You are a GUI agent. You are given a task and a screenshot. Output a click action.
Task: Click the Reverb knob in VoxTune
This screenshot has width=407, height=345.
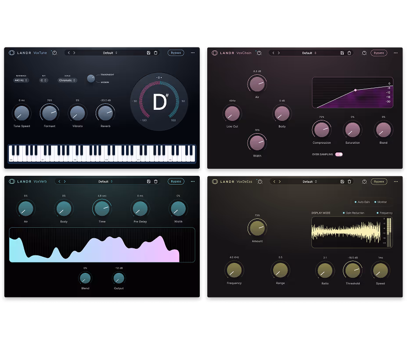(x=105, y=113)
